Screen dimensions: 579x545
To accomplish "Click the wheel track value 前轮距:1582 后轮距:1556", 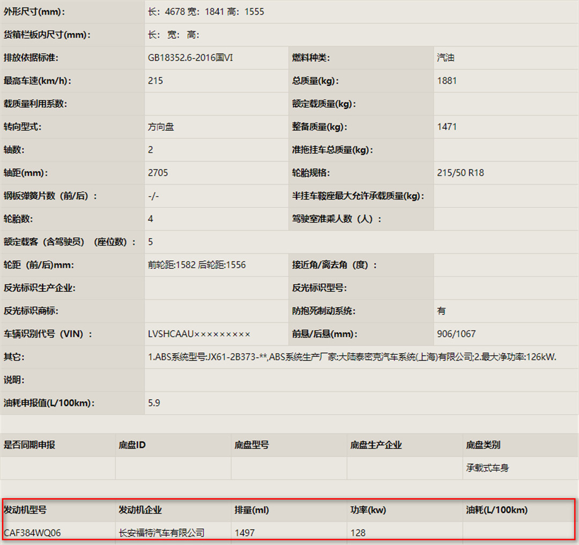I will tap(197, 265).
